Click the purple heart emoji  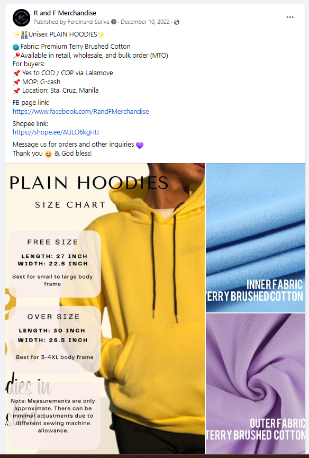pyautogui.click(x=140, y=145)
